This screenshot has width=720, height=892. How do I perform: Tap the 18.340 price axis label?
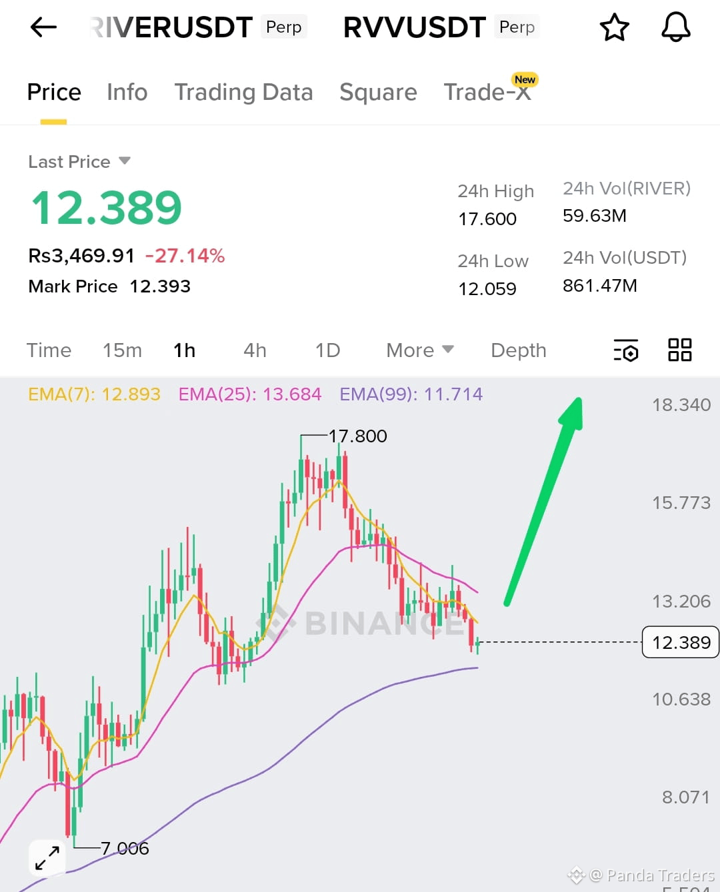click(x=681, y=404)
